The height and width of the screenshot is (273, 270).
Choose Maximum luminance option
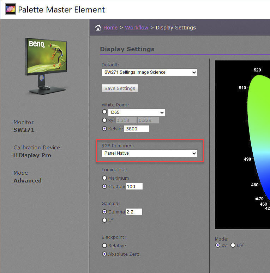[104, 178]
